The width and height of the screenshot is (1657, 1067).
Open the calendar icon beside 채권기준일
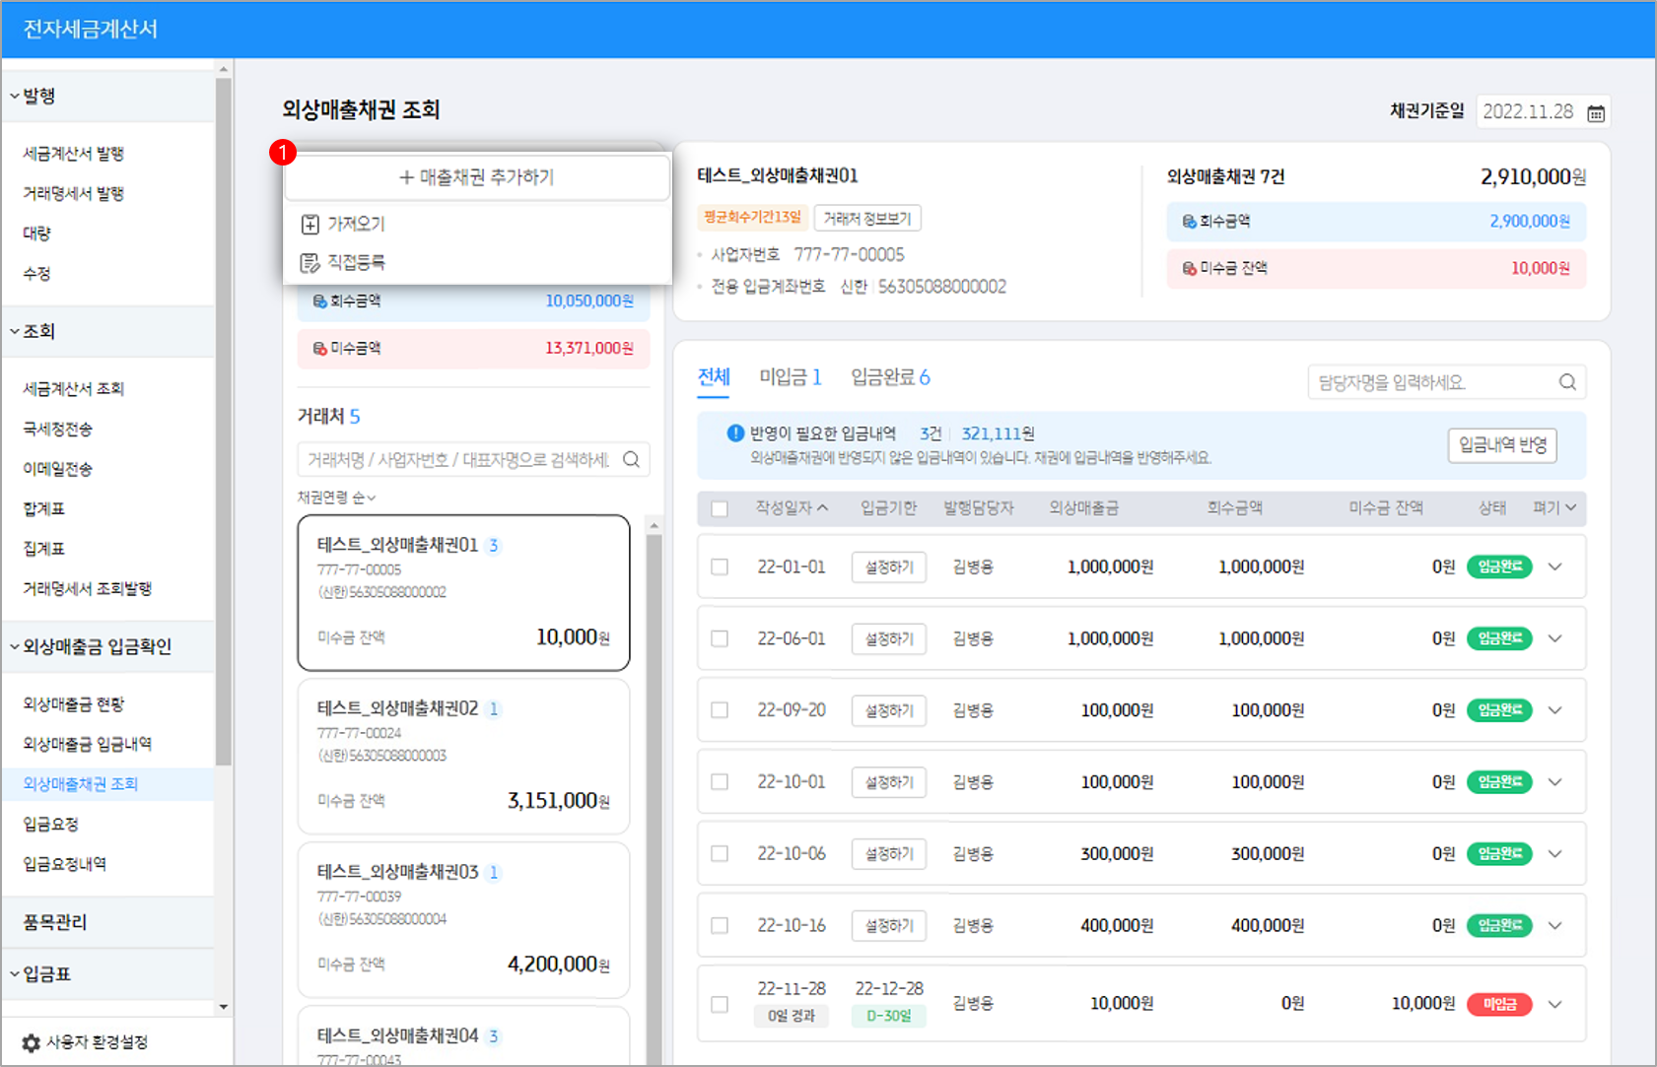click(x=1596, y=113)
